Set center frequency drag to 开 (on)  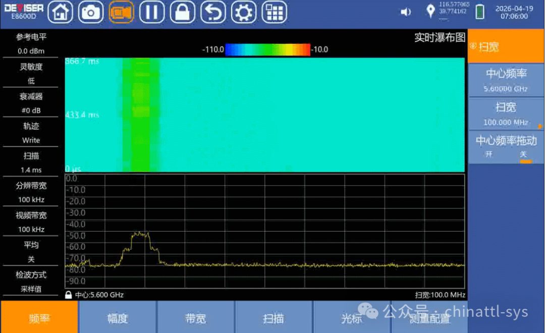(488, 154)
